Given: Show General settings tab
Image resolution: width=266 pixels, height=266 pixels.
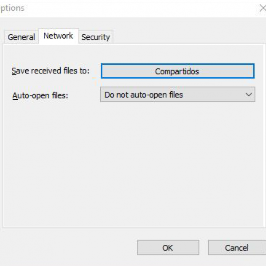Looking at the screenshot, I should (21, 37).
